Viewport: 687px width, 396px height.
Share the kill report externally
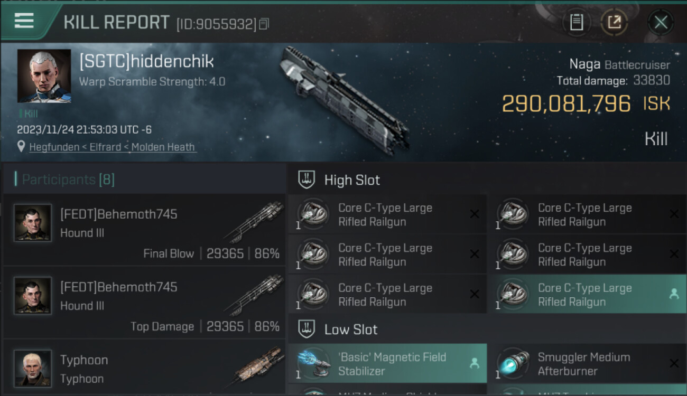(x=614, y=22)
